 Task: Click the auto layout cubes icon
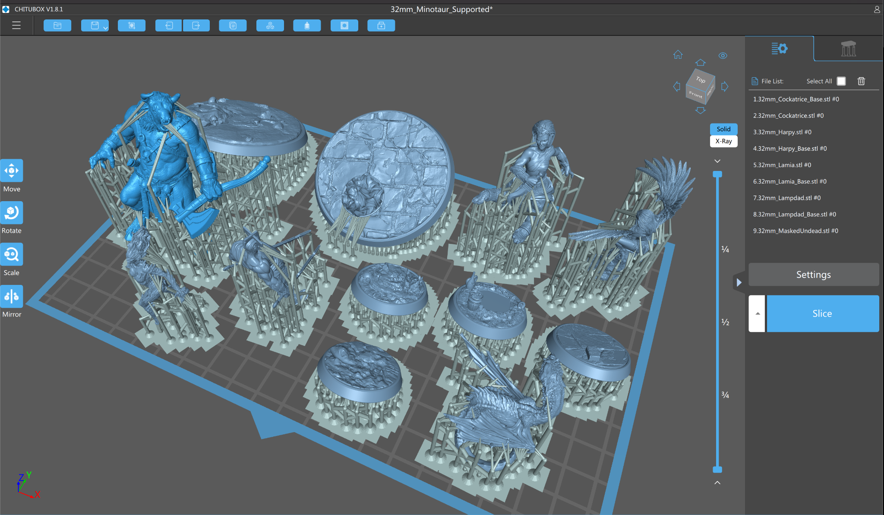pyautogui.click(x=270, y=25)
